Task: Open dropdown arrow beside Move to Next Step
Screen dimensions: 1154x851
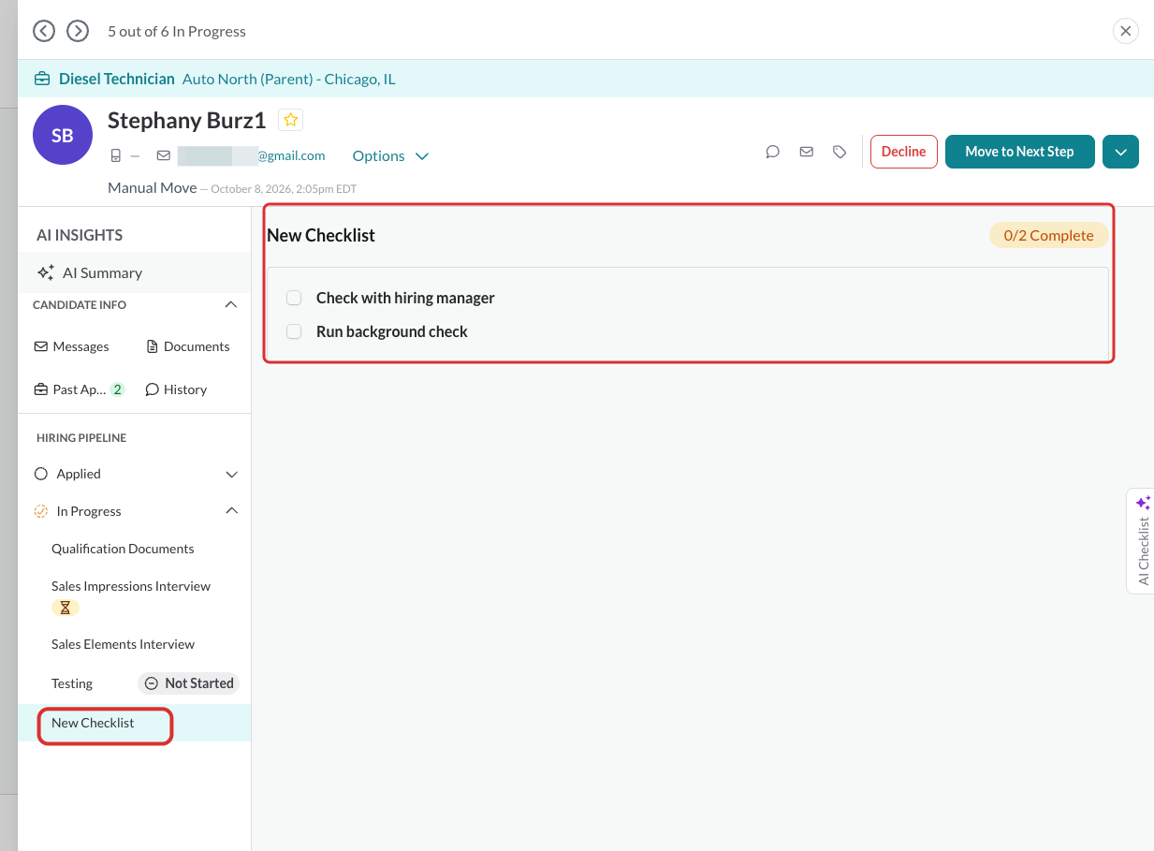Action: [x=1120, y=152]
